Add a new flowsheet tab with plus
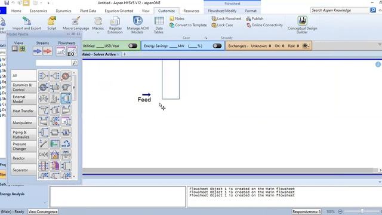 125,54
